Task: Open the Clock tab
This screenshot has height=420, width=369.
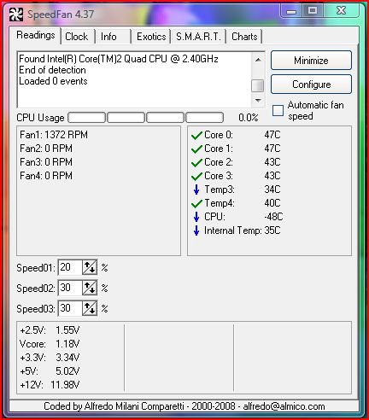Action: click(77, 37)
